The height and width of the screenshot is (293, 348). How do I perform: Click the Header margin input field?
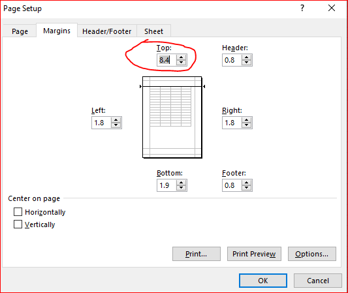[x=232, y=60]
